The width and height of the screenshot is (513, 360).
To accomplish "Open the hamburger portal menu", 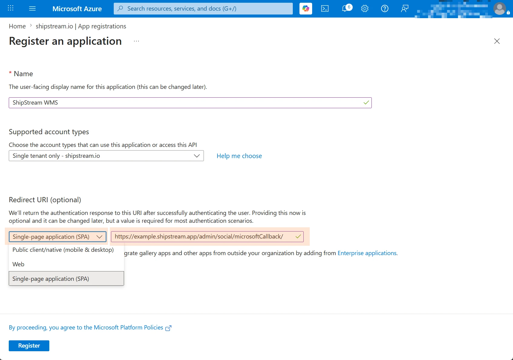I will click(32, 8).
